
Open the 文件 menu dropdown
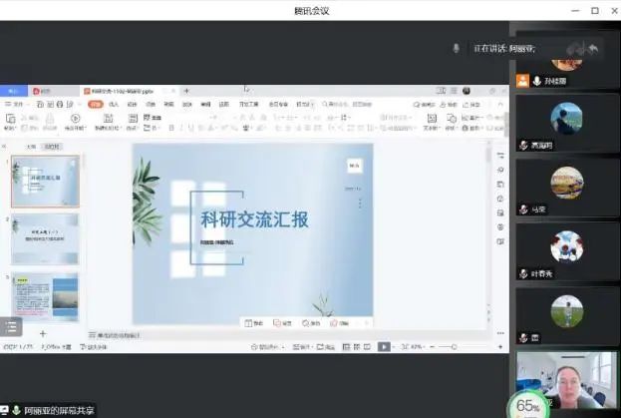tap(17, 104)
